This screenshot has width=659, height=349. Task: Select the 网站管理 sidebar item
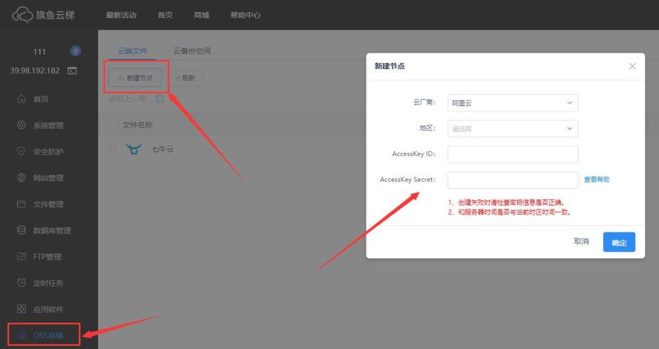click(49, 178)
